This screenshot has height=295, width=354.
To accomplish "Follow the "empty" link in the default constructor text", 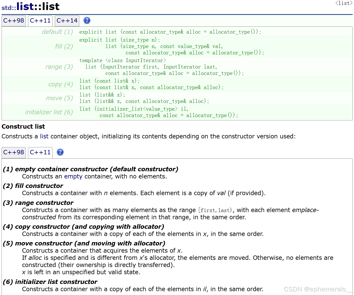I will 73,176.
